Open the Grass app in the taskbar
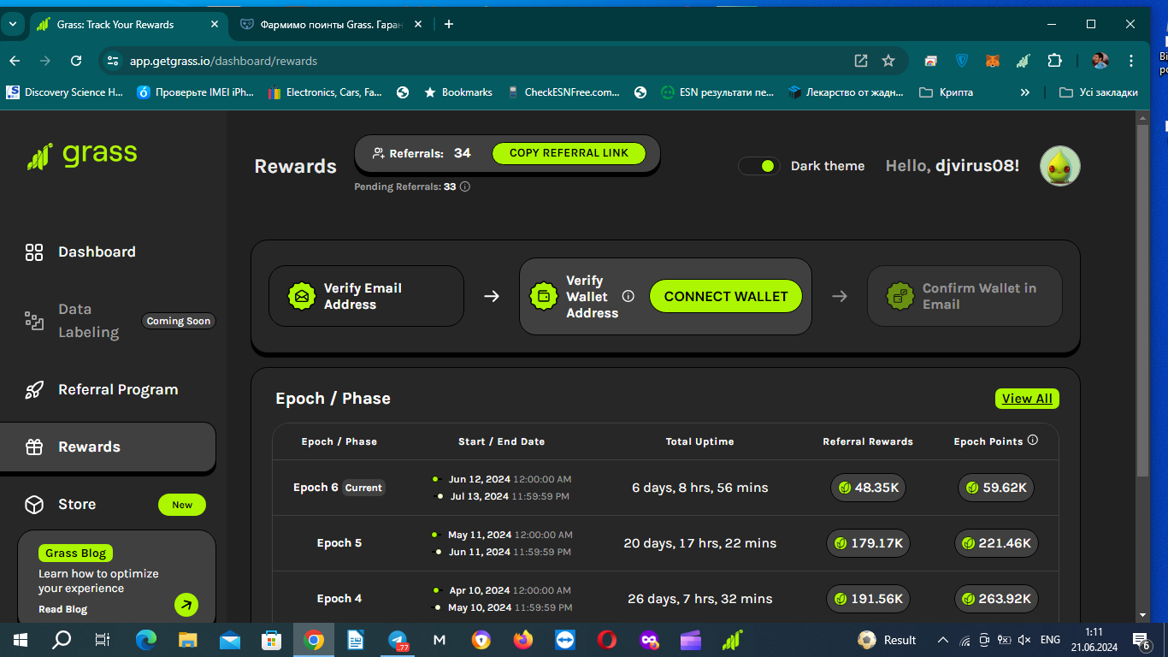This screenshot has height=657, width=1168. [x=733, y=640]
